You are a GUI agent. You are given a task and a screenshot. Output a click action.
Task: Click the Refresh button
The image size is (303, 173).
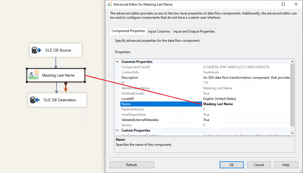click(132, 165)
